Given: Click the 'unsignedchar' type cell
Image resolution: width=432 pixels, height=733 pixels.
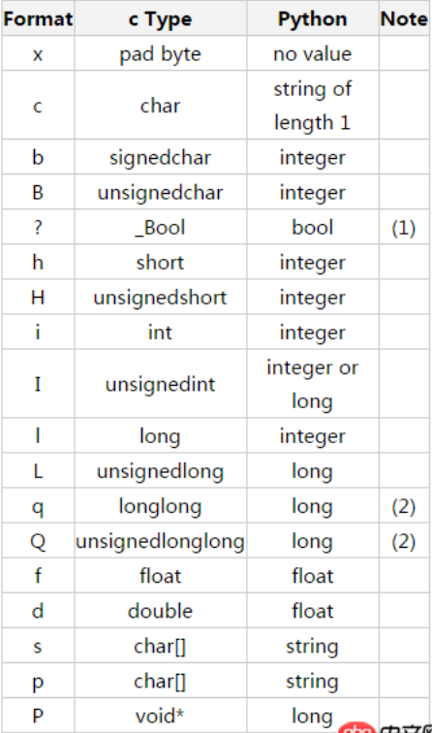Looking at the screenshot, I should point(160,192).
